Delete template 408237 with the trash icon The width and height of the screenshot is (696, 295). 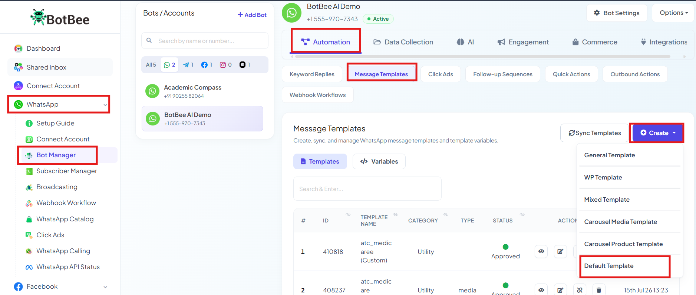[x=599, y=290]
